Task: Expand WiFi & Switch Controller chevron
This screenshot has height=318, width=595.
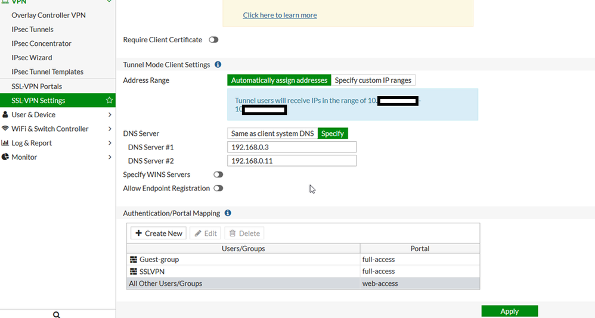Action: [110, 129]
